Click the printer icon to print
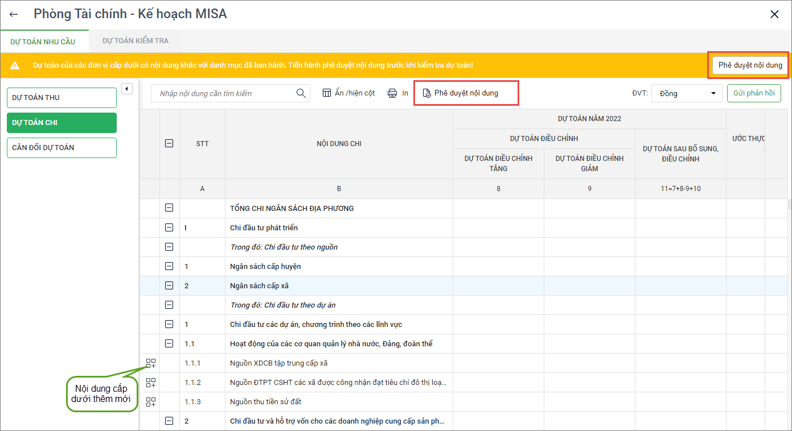The height and width of the screenshot is (431, 792). [x=392, y=93]
